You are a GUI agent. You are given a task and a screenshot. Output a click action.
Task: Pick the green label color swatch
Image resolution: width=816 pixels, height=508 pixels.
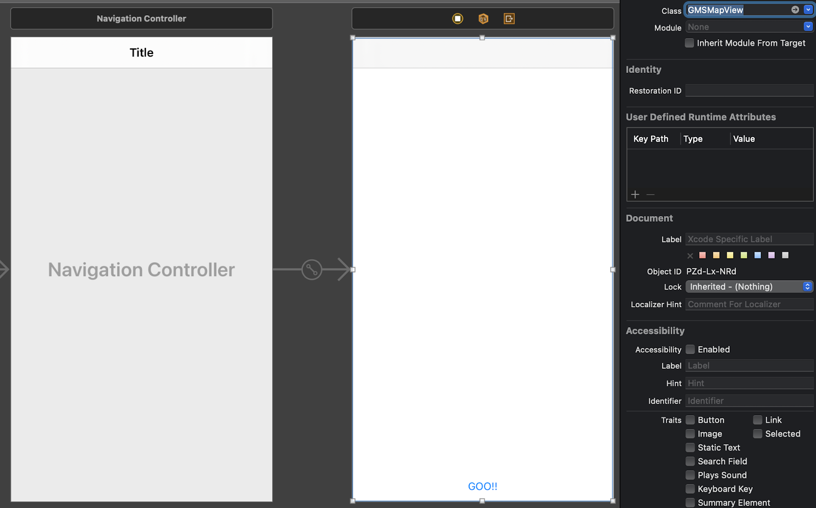pos(744,255)
